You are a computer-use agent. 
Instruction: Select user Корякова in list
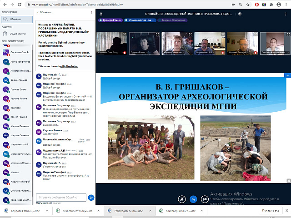click(x=17, y=108)
